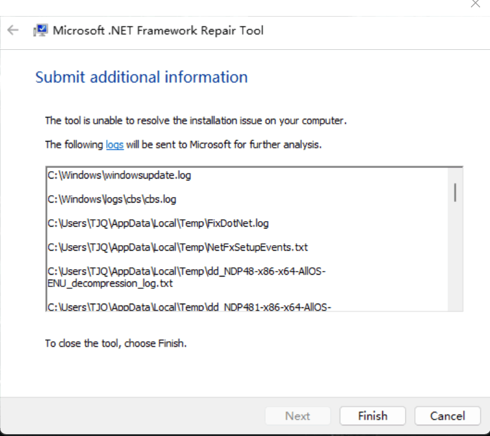Select the C:\Windows\windowsupdate.log entry

point(119,176)
